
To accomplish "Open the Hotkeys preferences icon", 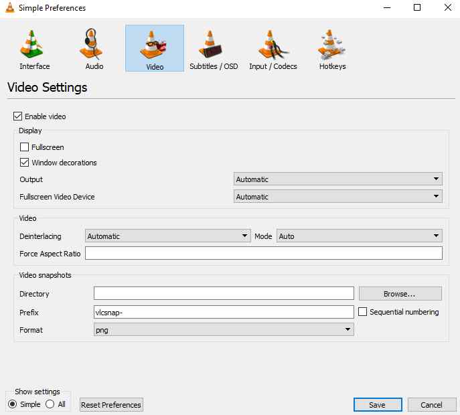I will [331, 44].
